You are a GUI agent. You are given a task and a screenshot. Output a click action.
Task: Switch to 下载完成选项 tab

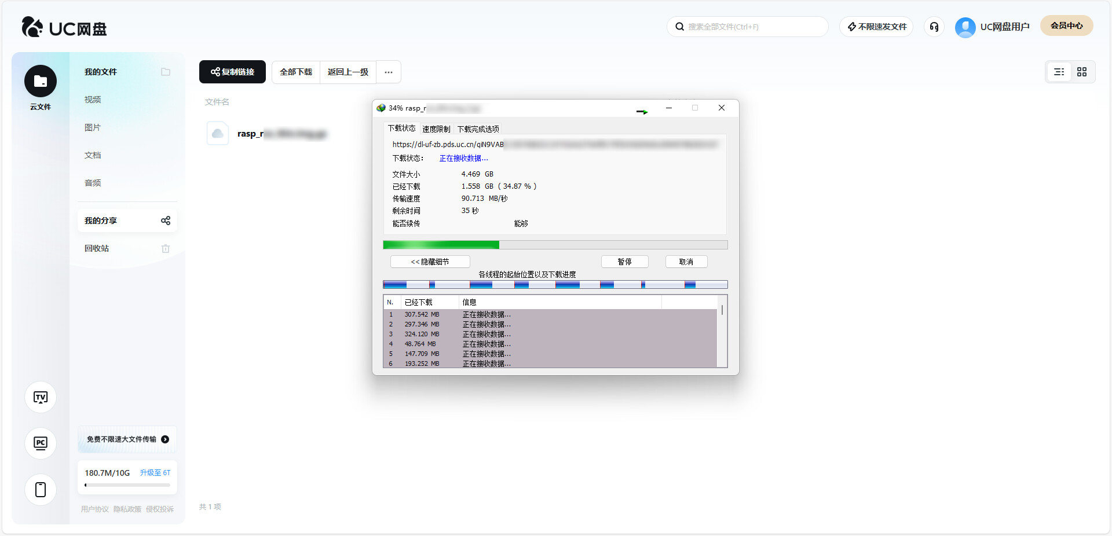pos(478,129)
